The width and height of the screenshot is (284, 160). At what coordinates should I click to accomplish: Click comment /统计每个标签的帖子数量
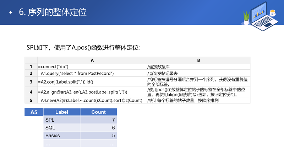coord(198,100)
